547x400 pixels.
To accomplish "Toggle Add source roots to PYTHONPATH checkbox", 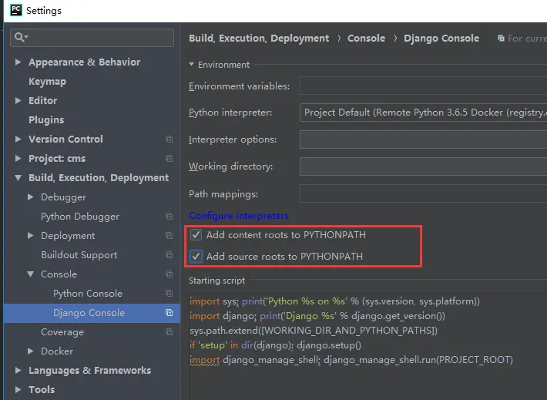I will tap(196, 256).
